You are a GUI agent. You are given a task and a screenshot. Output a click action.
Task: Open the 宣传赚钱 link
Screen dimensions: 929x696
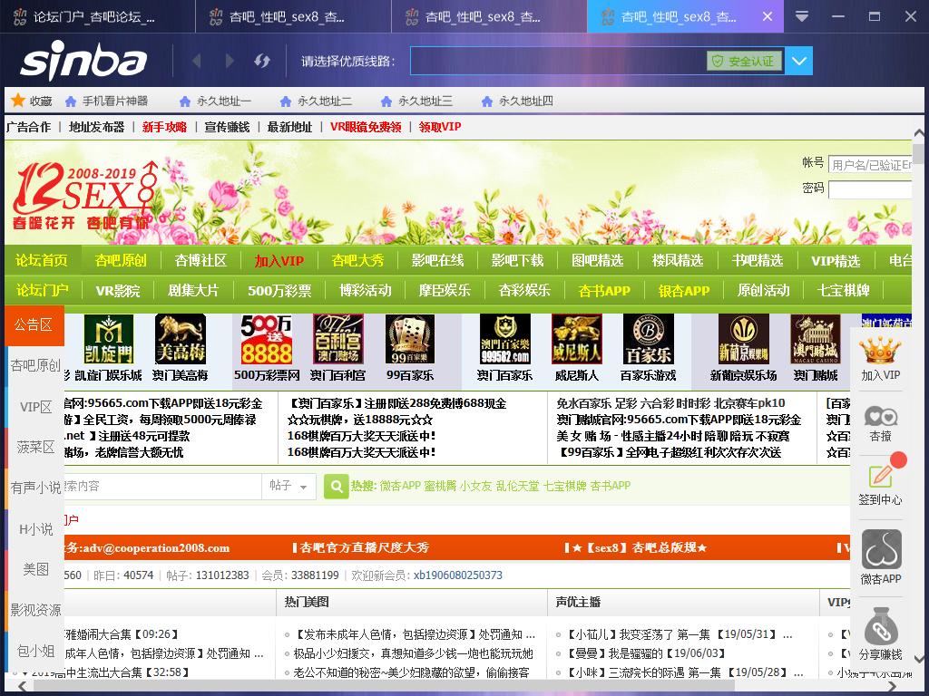pos(227,127)
